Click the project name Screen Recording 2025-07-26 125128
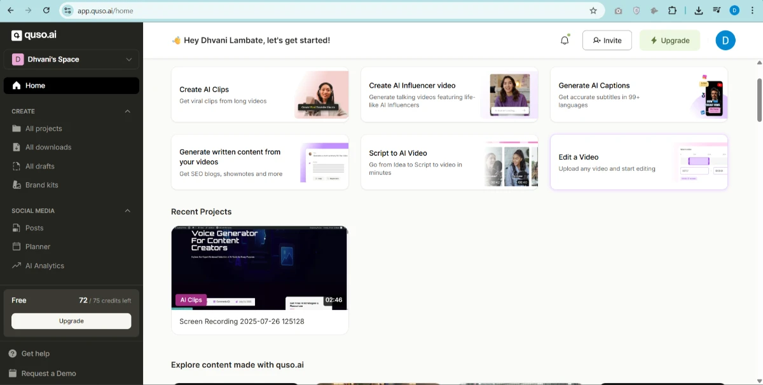 tap(242, 321)
